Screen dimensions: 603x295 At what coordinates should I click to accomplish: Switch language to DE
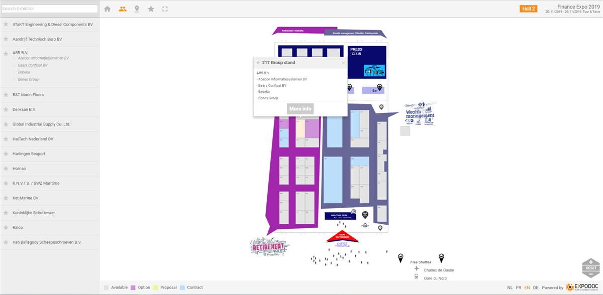click(x=536, y=287)
